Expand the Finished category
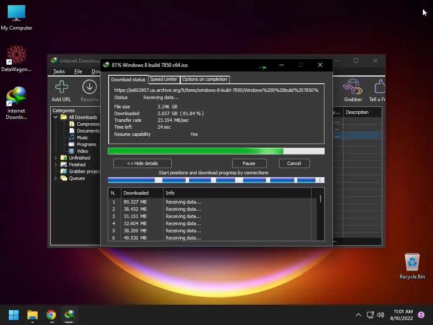 pyautogui.click(x=55, y=165)
